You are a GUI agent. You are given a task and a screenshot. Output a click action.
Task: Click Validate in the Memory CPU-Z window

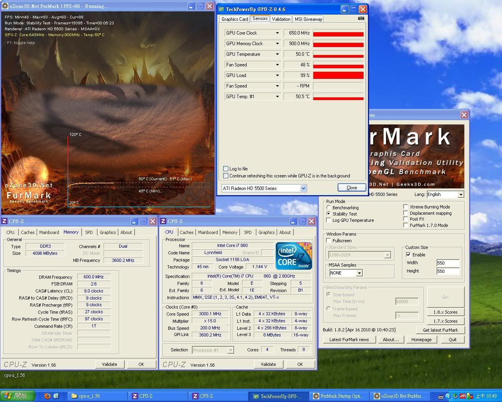(x=109, y=364)
